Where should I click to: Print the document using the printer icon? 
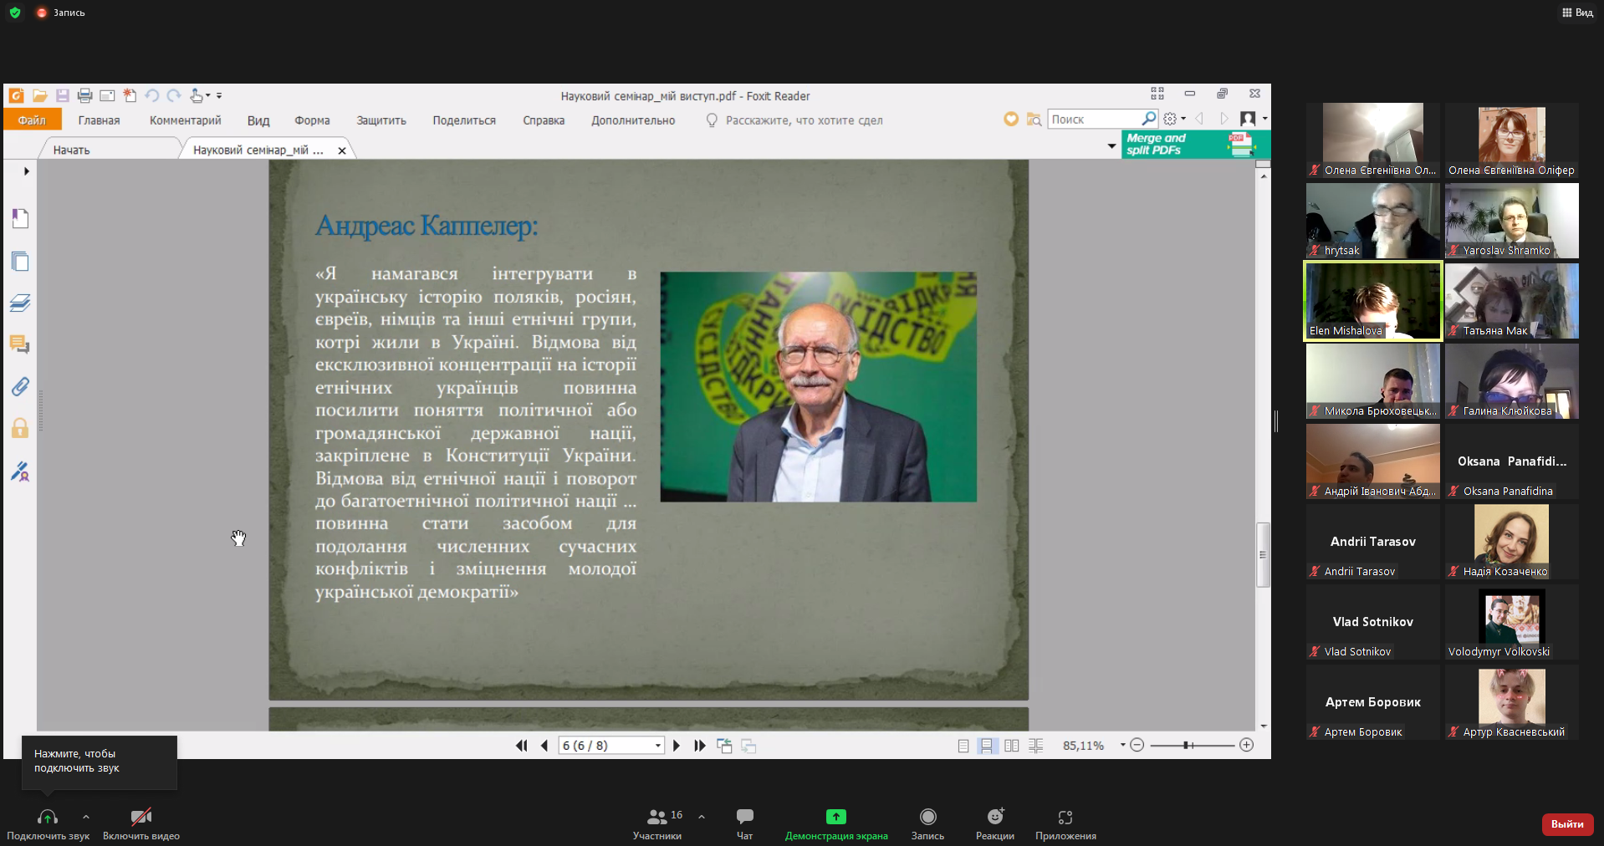pyautogui.click(x=84, y=96)
